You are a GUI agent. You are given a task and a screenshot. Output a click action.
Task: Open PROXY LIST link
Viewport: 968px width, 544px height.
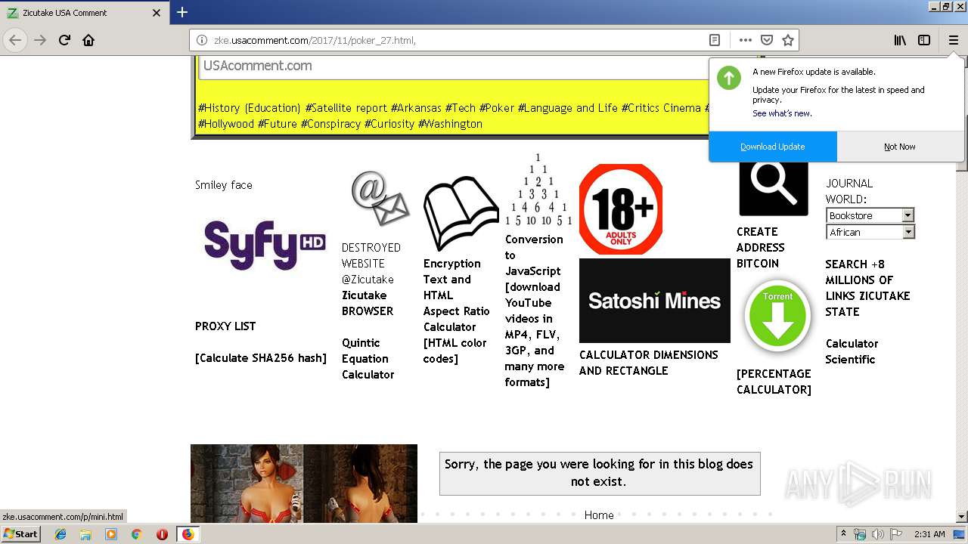point(225,326)
